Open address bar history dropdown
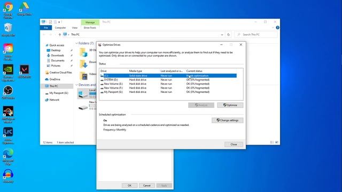 click(x=222, y=35)
